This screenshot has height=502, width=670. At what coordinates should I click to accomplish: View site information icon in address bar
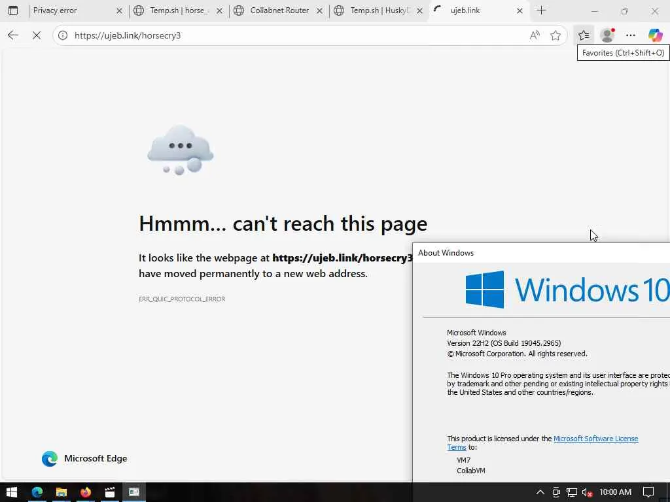point(63,35)
